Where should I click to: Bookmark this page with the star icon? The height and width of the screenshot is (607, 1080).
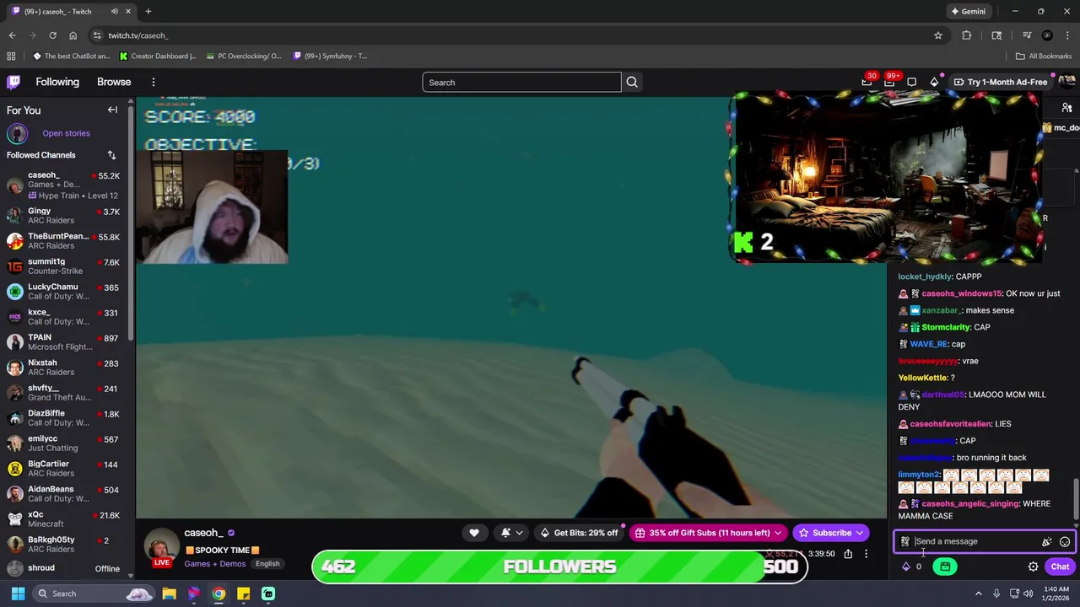[938, 35]
